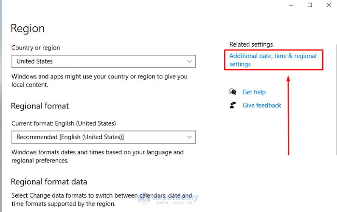The width and height of the screenshot is (337, 212).
Task: Open the Country or region dropdown
Action: pyautogui.click(x=103, y=61)
